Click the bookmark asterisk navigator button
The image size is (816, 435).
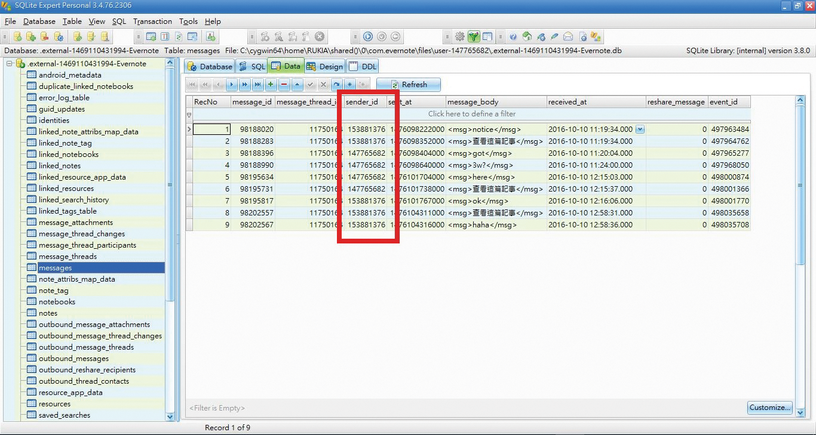[x=349, y=85]
